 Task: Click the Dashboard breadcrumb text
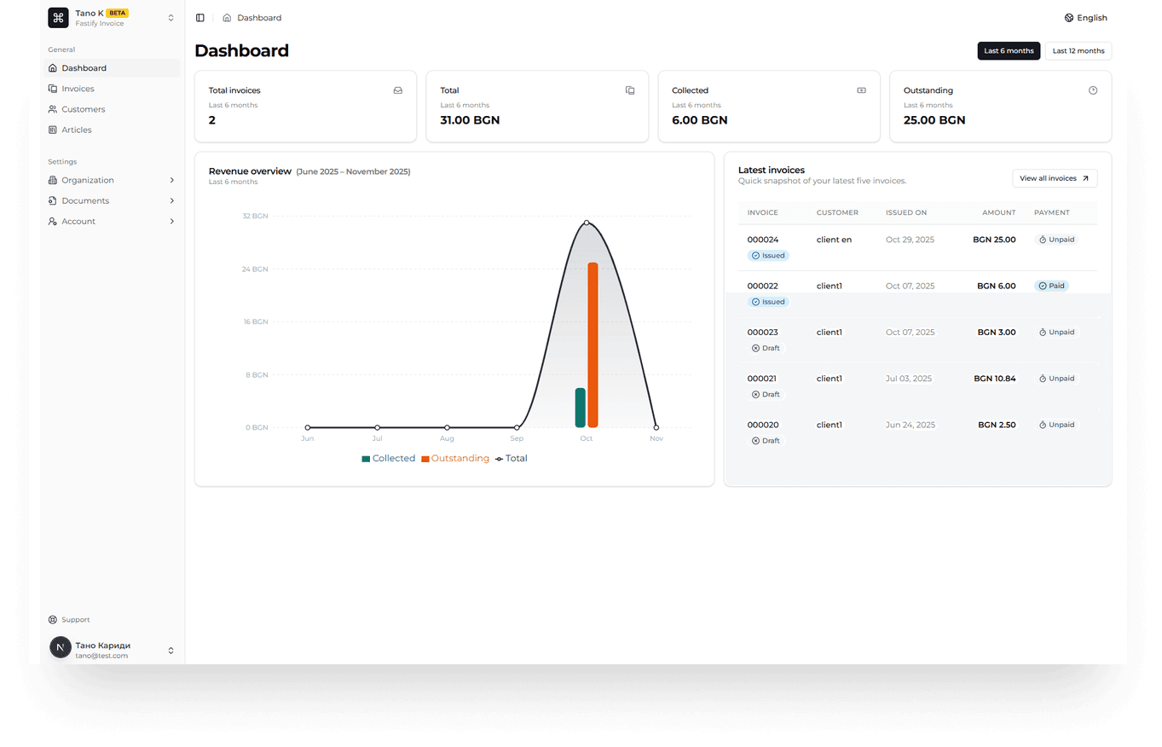click(x=259, y=18)
